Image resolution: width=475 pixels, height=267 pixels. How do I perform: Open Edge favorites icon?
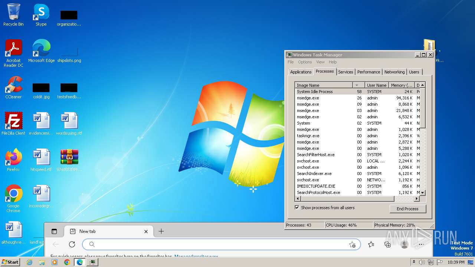point(371,244)
